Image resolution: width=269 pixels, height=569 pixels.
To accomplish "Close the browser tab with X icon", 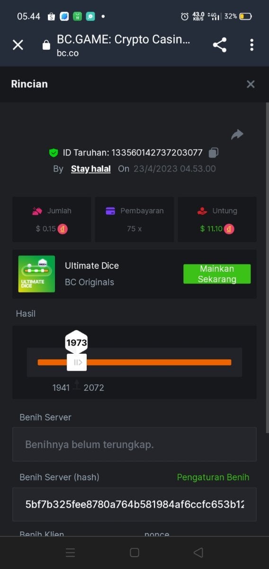I will [18, 45].
